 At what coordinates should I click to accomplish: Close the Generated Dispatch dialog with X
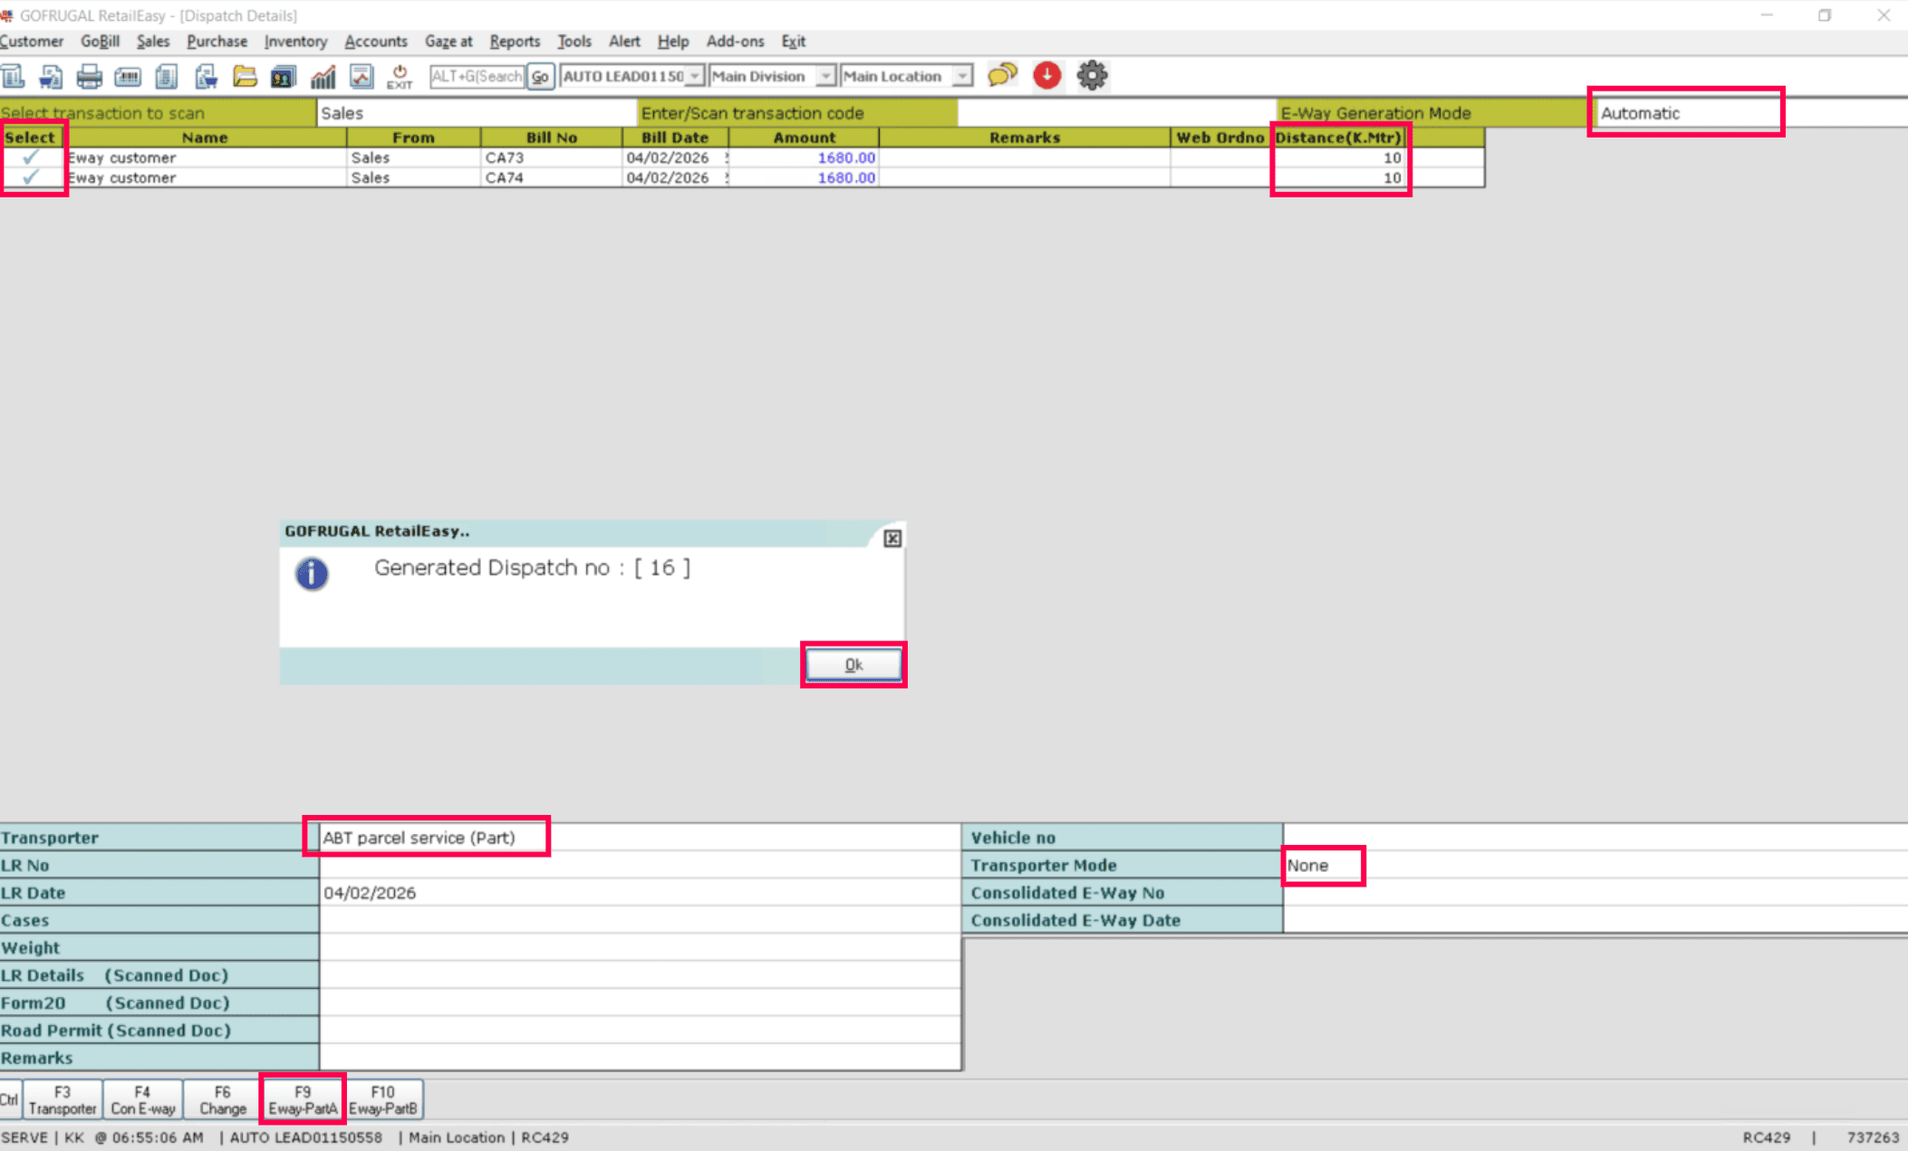point(892,539)
